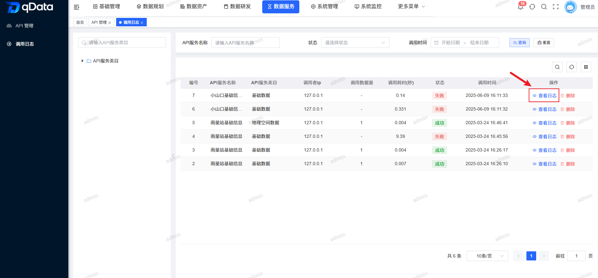Select the 数据服务 menu
This screenshot has height=278, width=598.
pyautogui.click(x=281, y=7)
